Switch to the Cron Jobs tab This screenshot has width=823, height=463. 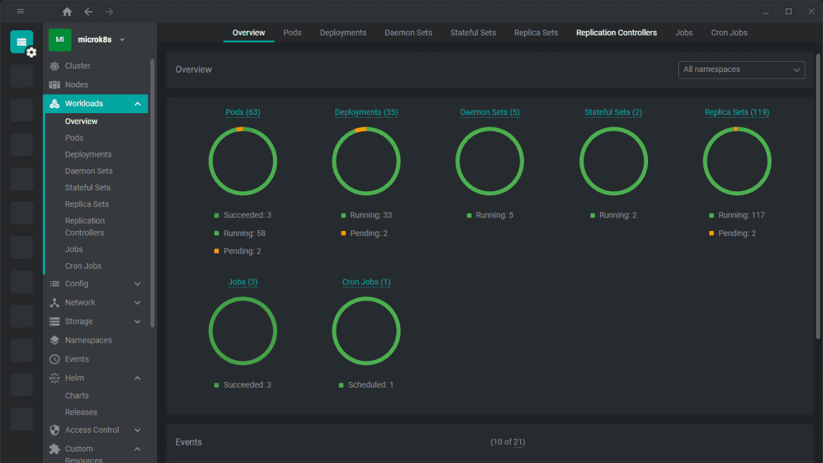pos(729,33)
